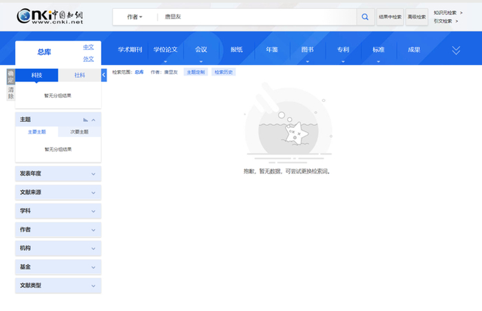The width and height of the screenshot is (482, 311).
Task: Click the search text input field
Action: tap(257, 17)
